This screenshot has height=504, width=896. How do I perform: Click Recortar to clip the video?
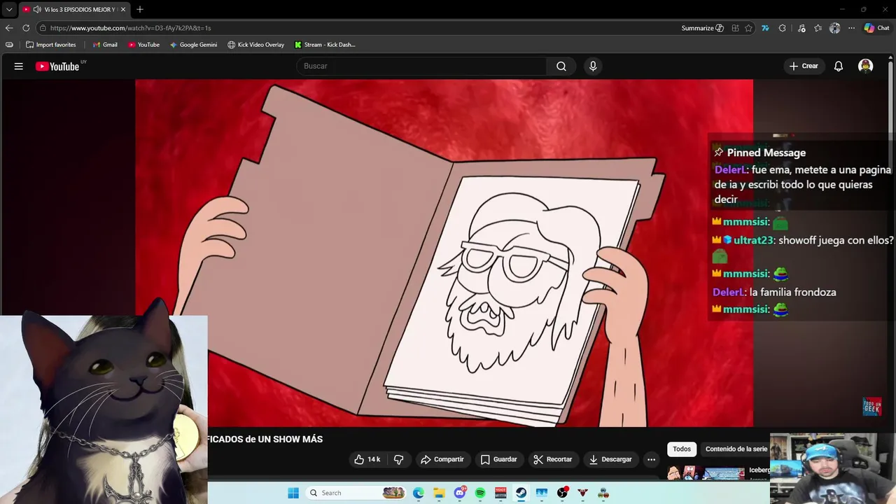pyautogui.click(x=552, y=459)
